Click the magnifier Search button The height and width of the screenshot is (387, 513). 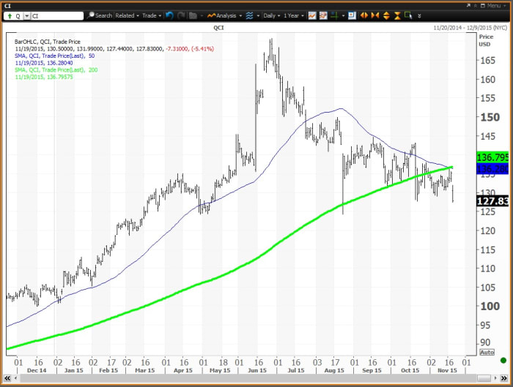(100, 15)
